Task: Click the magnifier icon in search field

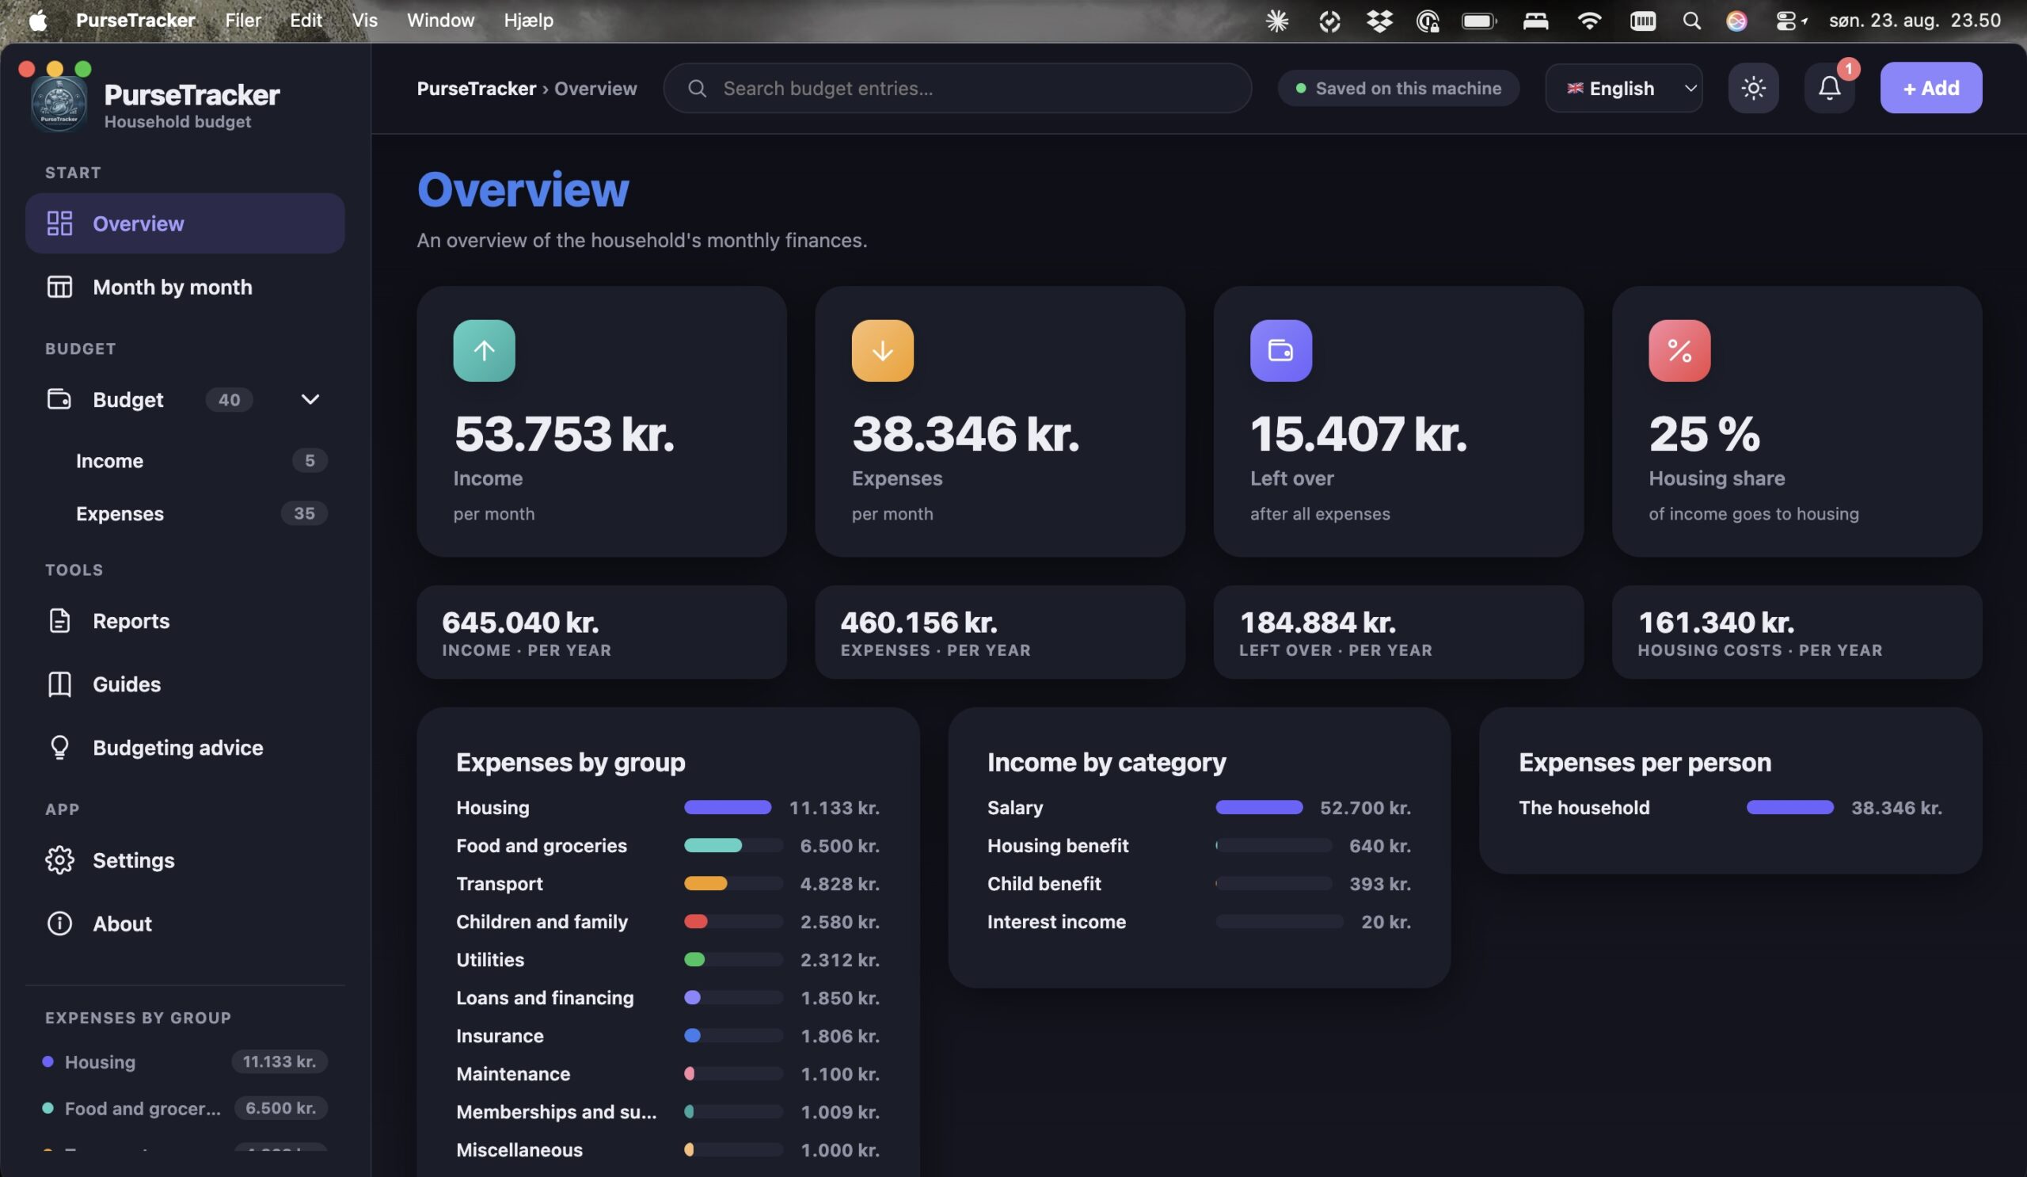Action: (697, 88)
